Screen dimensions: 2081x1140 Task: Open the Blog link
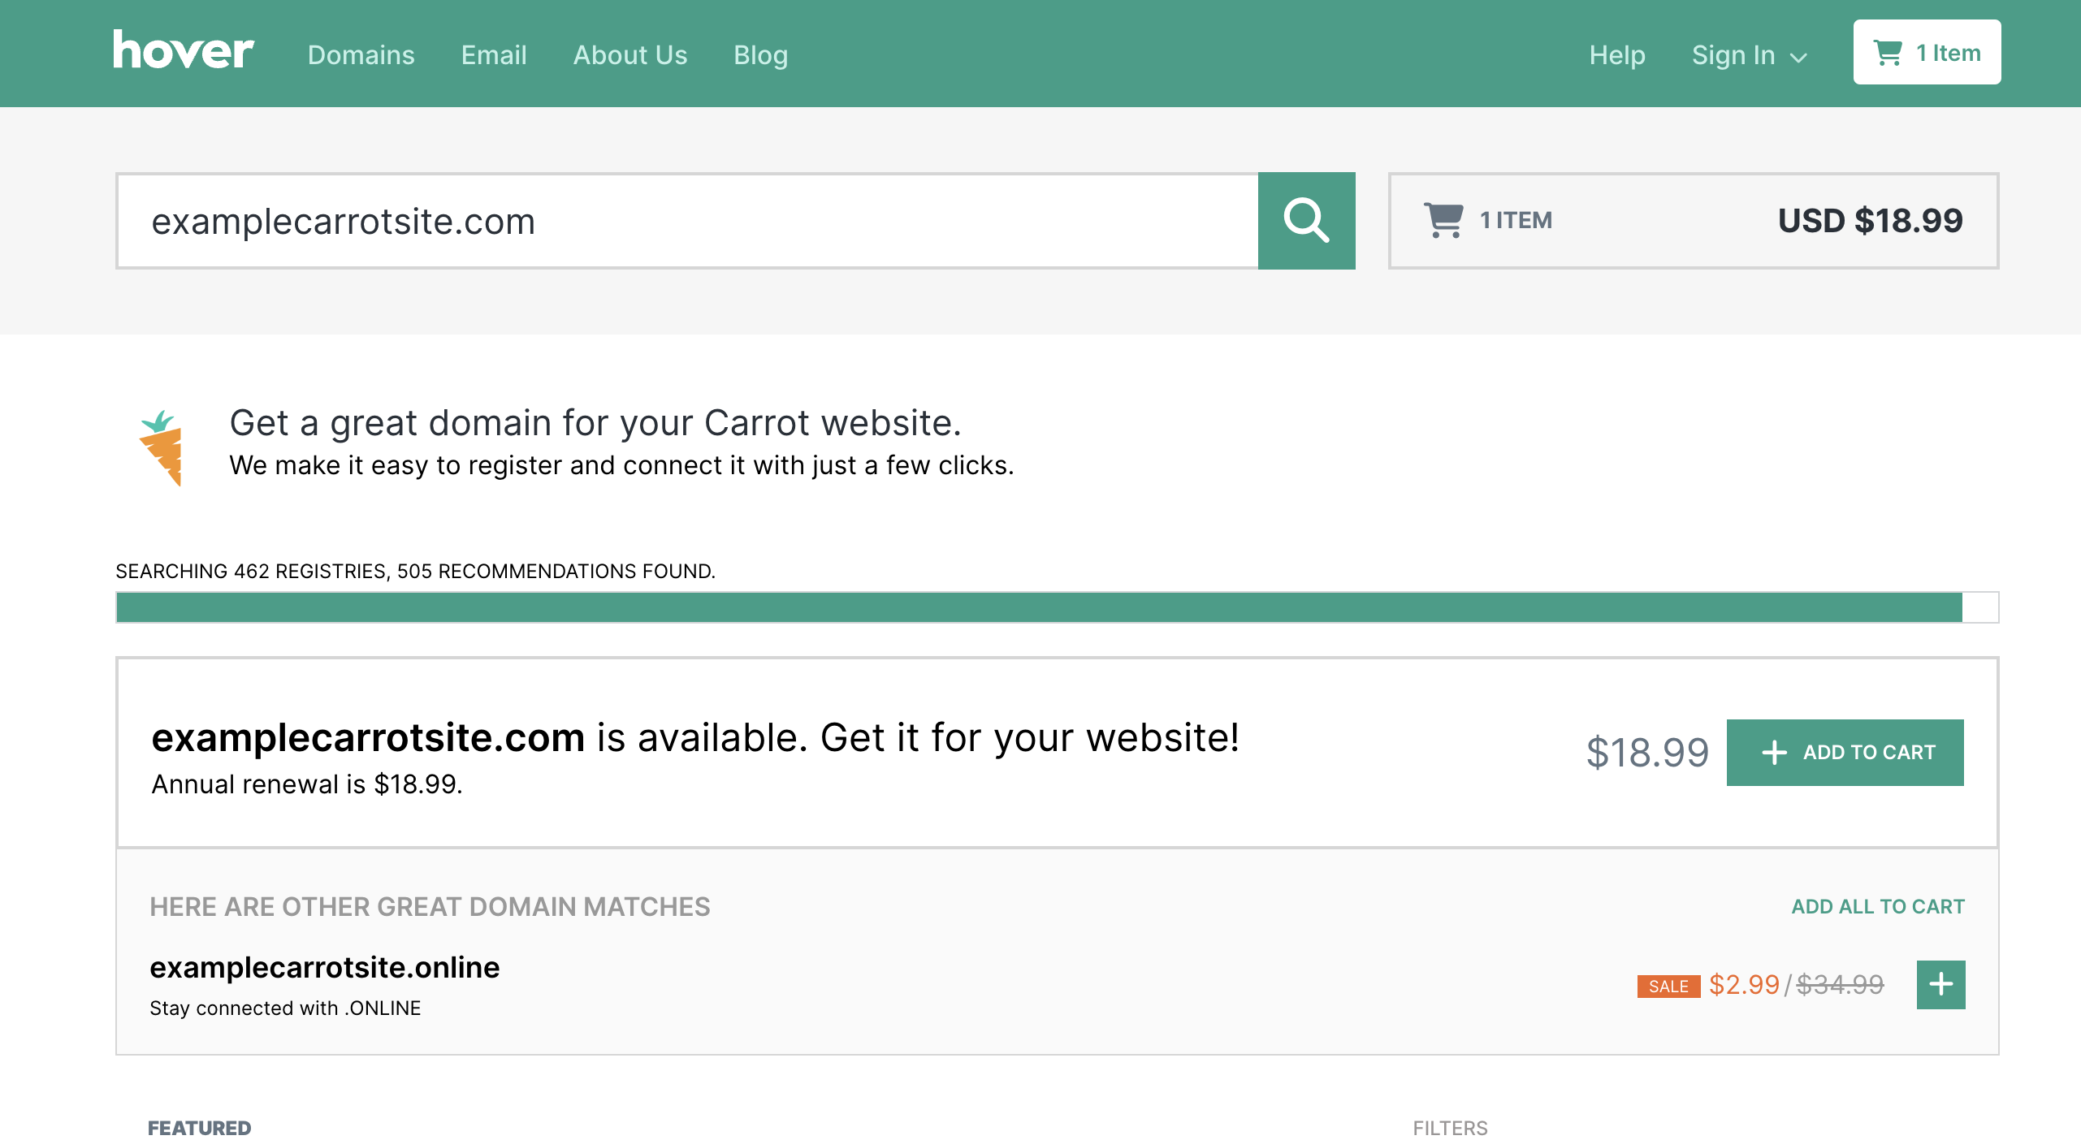pyautogui.click(x=760, y=55)
